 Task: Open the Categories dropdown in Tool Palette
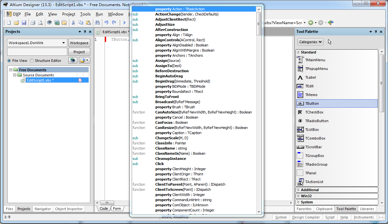(x=310, y=42)
